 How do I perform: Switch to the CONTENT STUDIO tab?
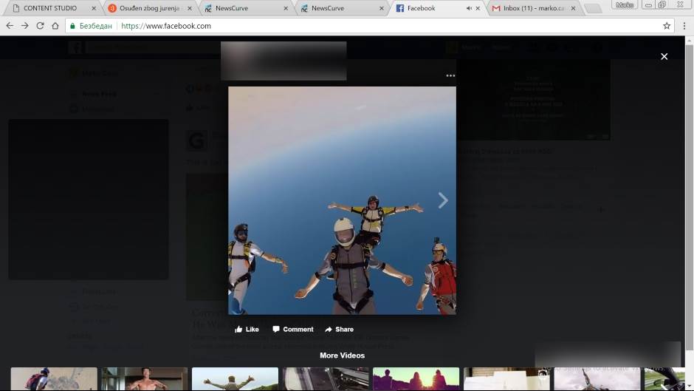tap(50, 8)
